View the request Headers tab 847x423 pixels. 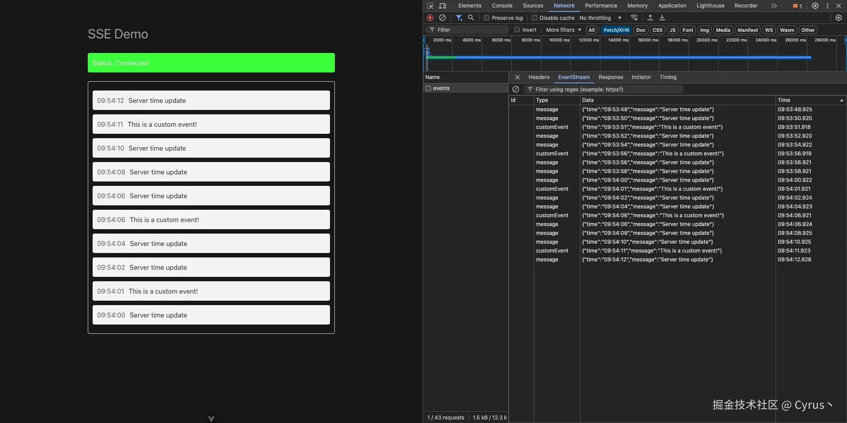pos(539,77)
